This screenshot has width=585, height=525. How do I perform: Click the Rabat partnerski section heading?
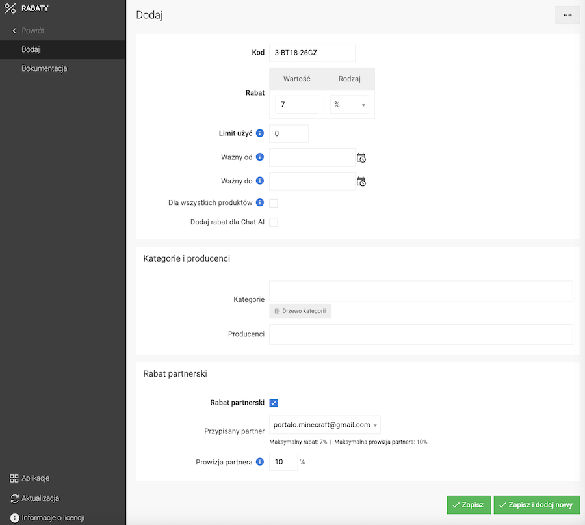click(x=175, y=374)
